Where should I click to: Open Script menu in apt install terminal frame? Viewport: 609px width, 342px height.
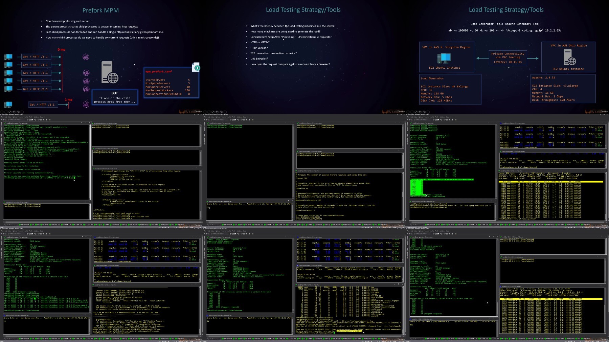click(x=26, y=117)
